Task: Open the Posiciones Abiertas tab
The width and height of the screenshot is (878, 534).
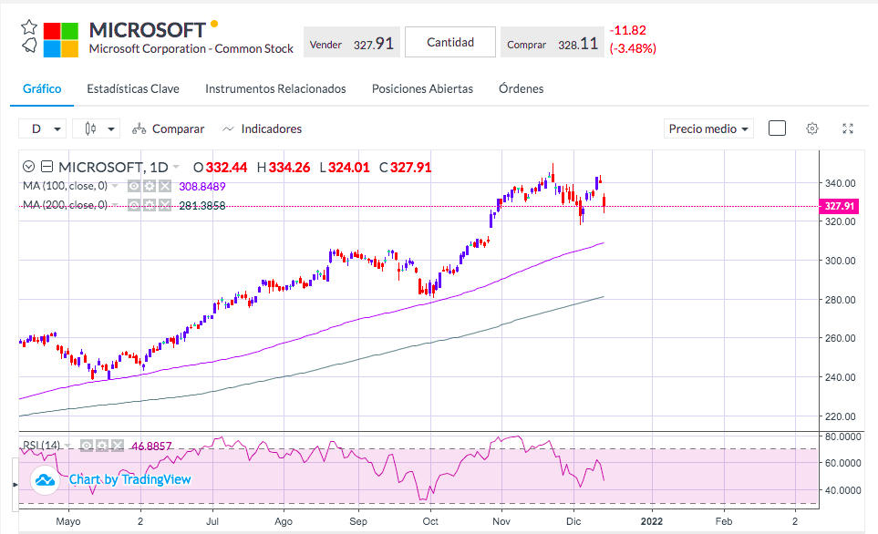Action: [422, 88]
